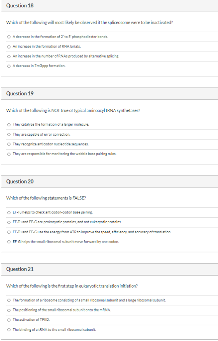This screenshot has width=218, height=341.
Task: Click the Question 20 header
Action: [x=20, y=181]
